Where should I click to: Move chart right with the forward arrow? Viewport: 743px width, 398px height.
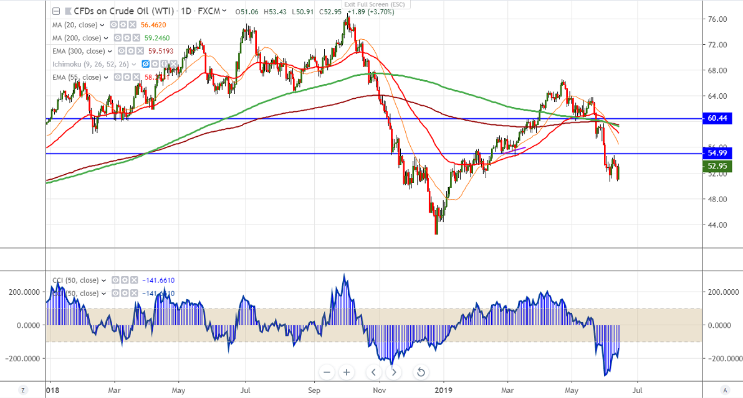tap(394, 373)
